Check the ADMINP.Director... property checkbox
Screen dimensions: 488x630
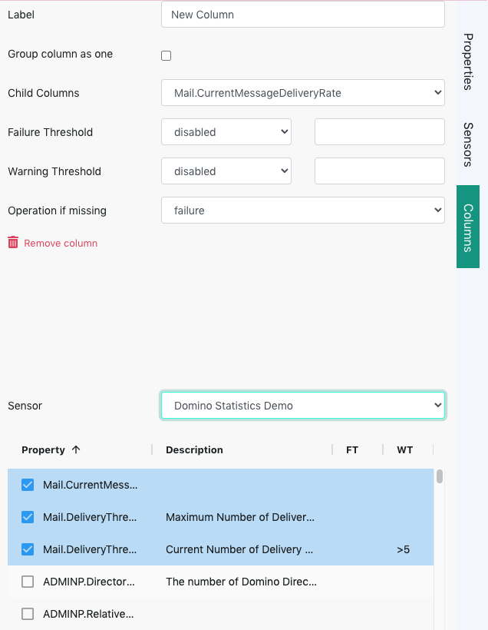tap(28, 582)
